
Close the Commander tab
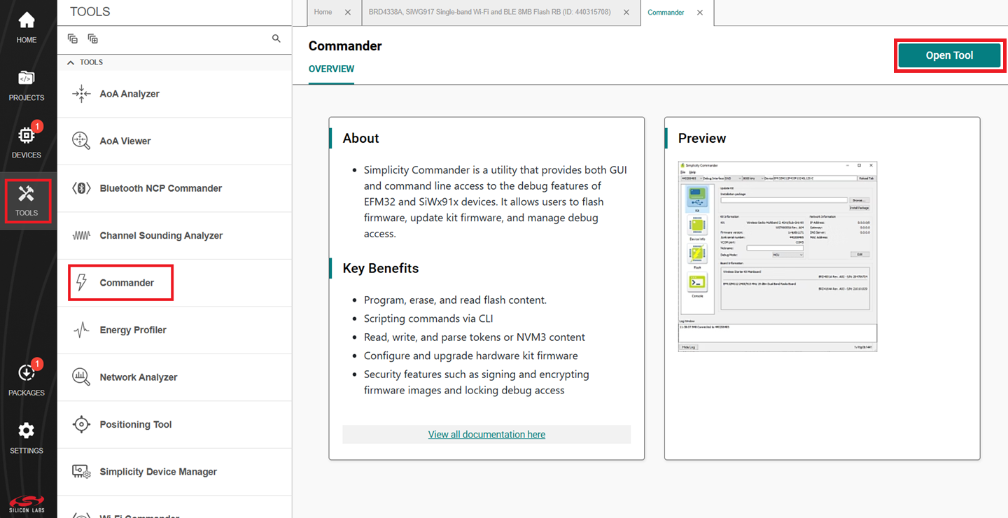click(699, 13)
